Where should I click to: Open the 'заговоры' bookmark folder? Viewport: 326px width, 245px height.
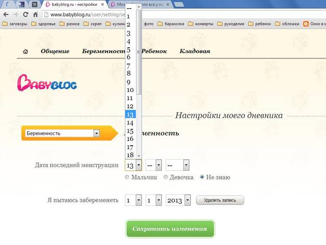pyautogui.click(x=15, y=24)
